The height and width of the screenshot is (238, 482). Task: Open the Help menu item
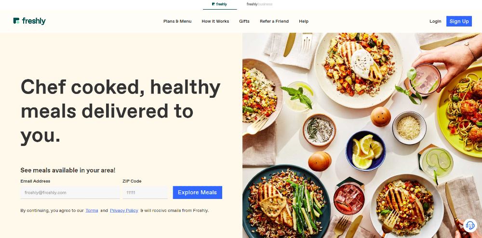pos(304,21)
